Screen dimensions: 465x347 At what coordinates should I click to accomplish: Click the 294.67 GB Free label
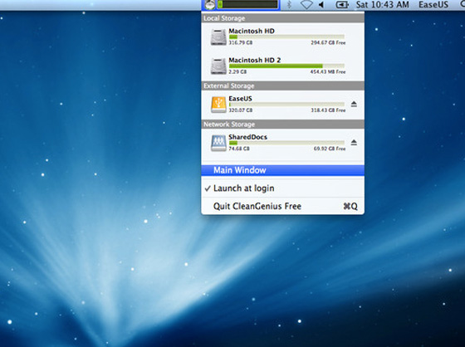coord(328,42)
